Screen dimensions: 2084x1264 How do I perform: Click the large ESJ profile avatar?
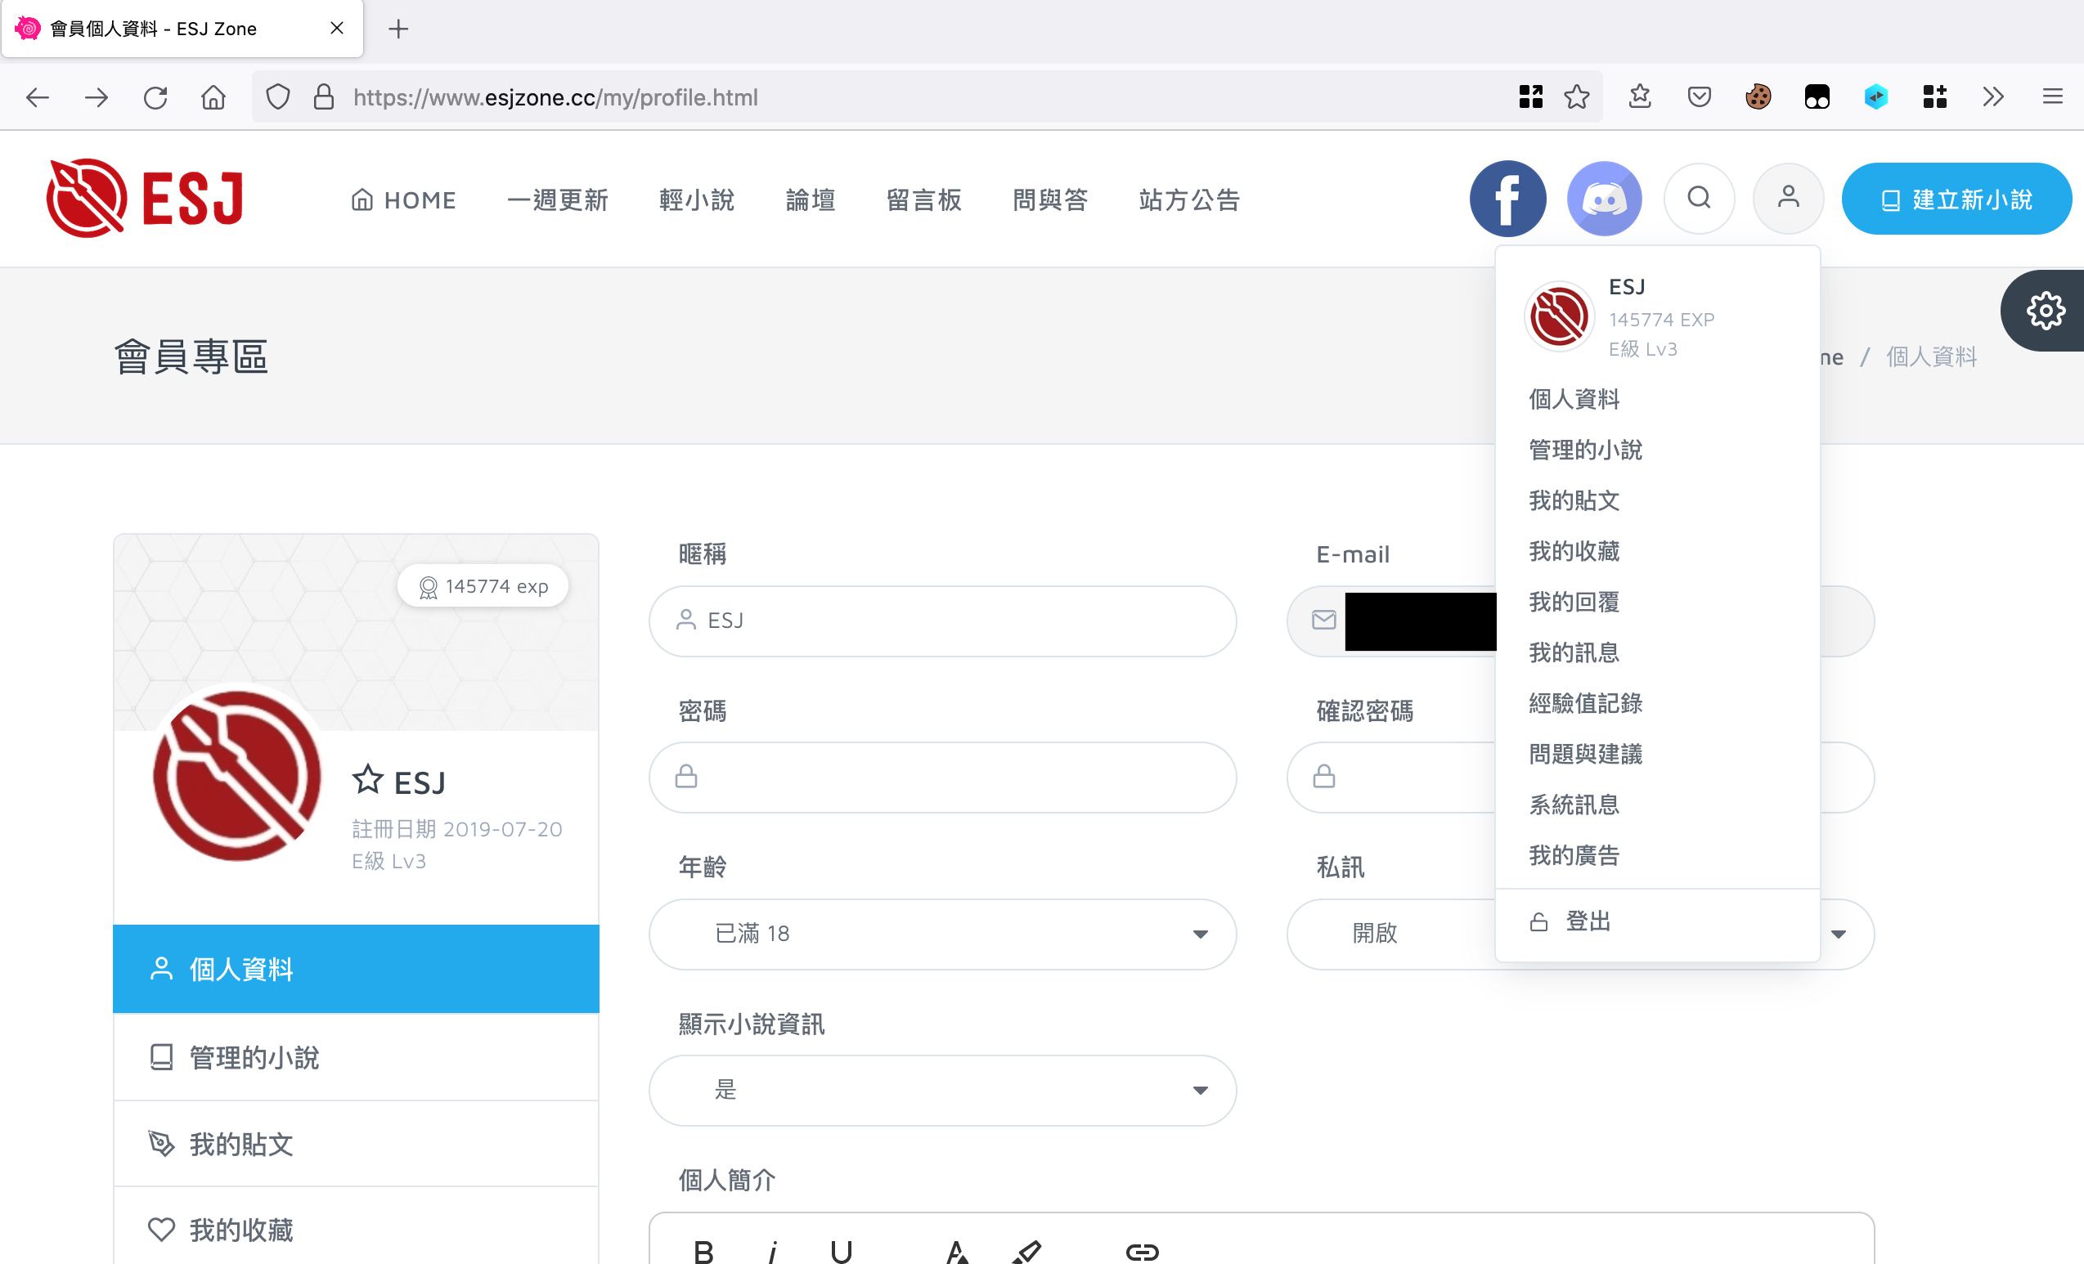point(237,775)
